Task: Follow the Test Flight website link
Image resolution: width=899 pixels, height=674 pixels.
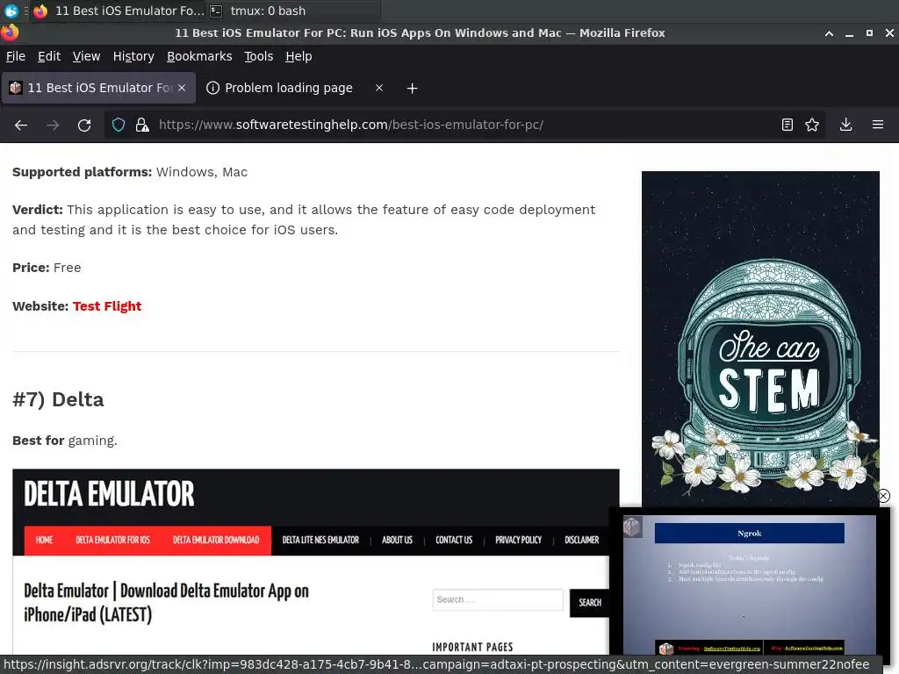Action: [106, 306]
